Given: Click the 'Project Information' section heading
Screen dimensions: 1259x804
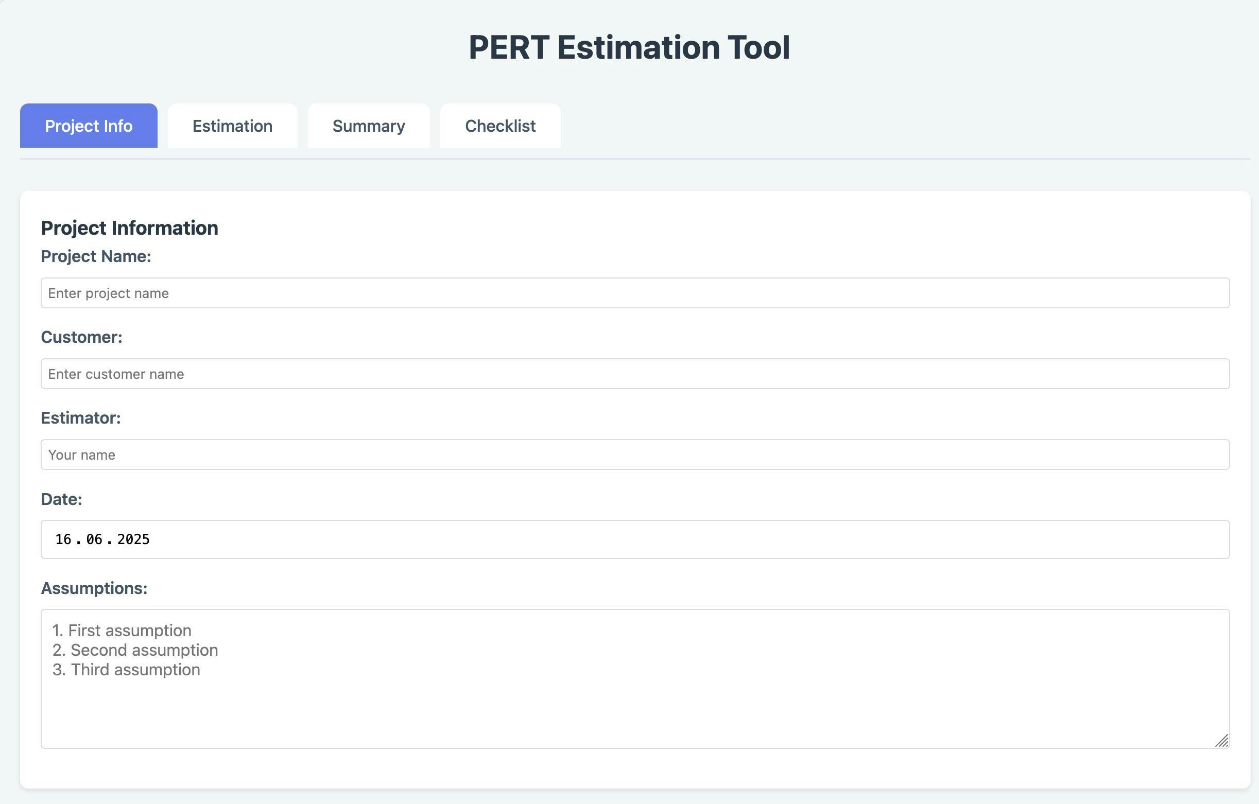Looking at the screenshot, I should pos(129,228).
